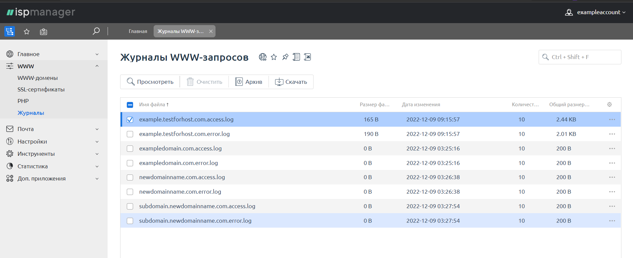Open favorites star in top navigation bar
Image resolution: width=633 pixels, height=258 pixels.
(27, 32)
